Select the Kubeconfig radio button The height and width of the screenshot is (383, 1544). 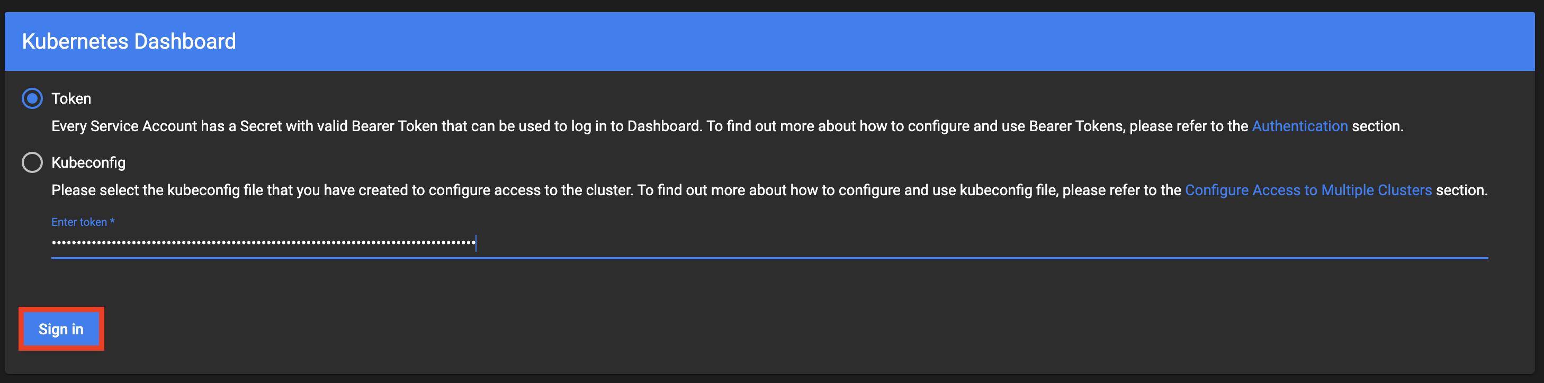(32, 162)
